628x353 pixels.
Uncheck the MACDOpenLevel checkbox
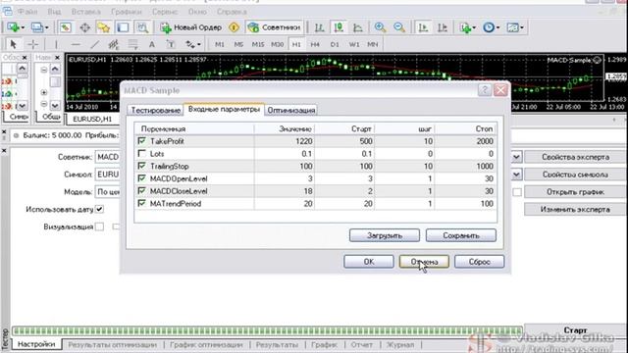pyautogui.click(x=141, y=178)
